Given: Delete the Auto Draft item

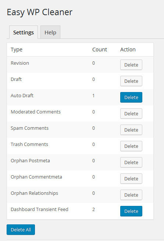Looking at the screenshot, I should click(x=131, y=97).
